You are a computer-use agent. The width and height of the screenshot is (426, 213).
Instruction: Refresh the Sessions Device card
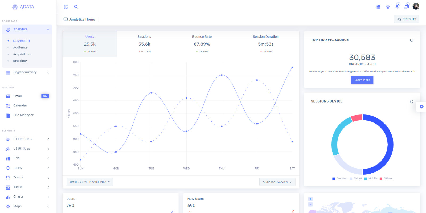pos(412,101)
